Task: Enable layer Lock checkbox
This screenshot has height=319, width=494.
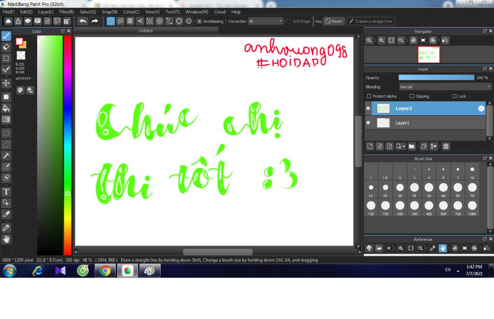Action: tap(454, 96)
